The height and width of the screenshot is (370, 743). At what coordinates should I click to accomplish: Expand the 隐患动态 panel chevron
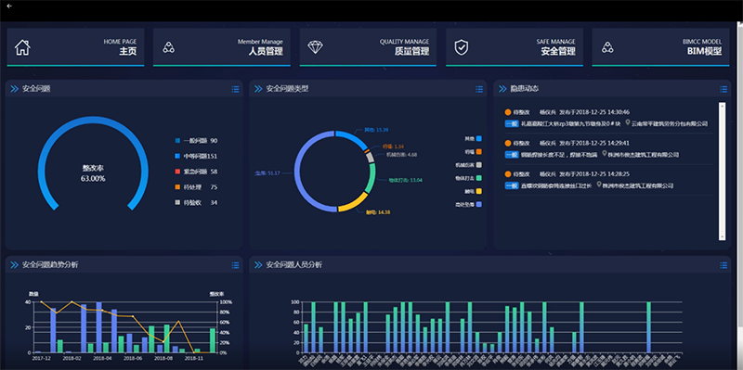502,89
